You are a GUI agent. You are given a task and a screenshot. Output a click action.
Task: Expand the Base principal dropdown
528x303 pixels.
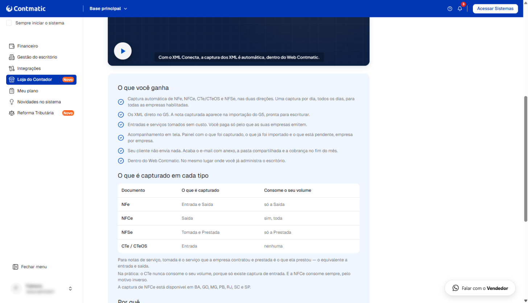coord(108,8)
